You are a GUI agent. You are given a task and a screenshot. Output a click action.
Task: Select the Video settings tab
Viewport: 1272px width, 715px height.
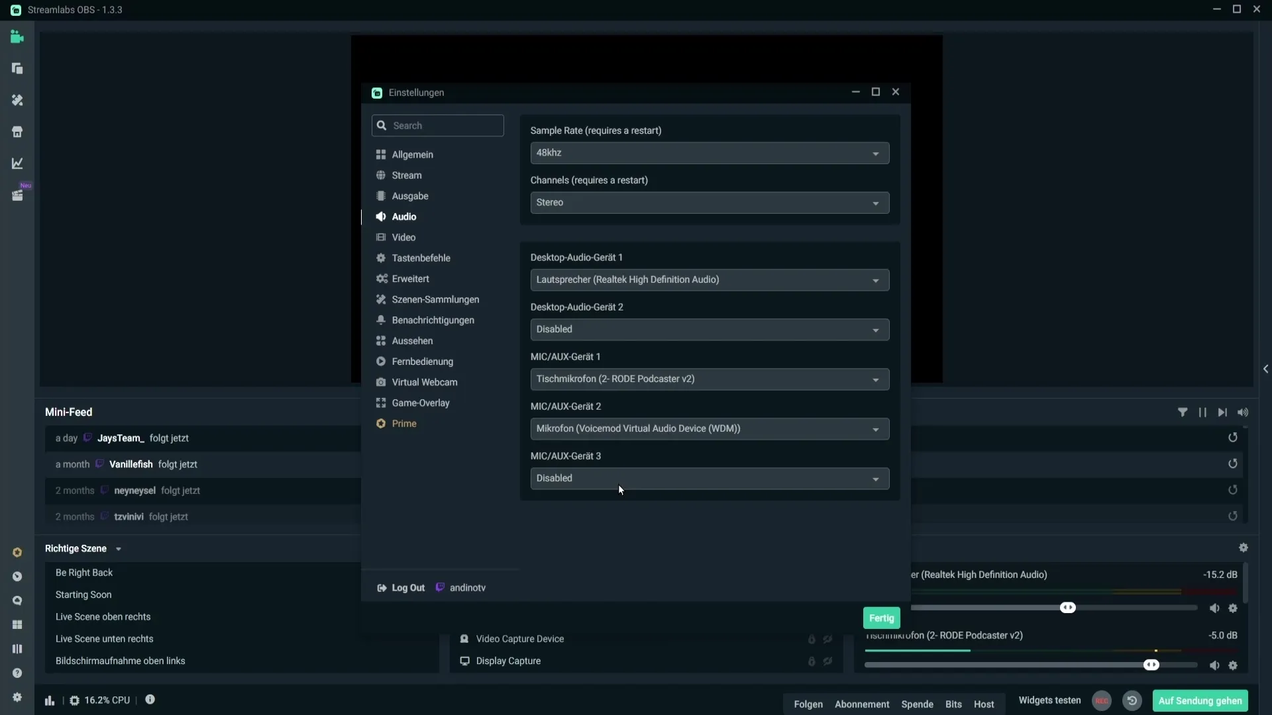point(403,236)
